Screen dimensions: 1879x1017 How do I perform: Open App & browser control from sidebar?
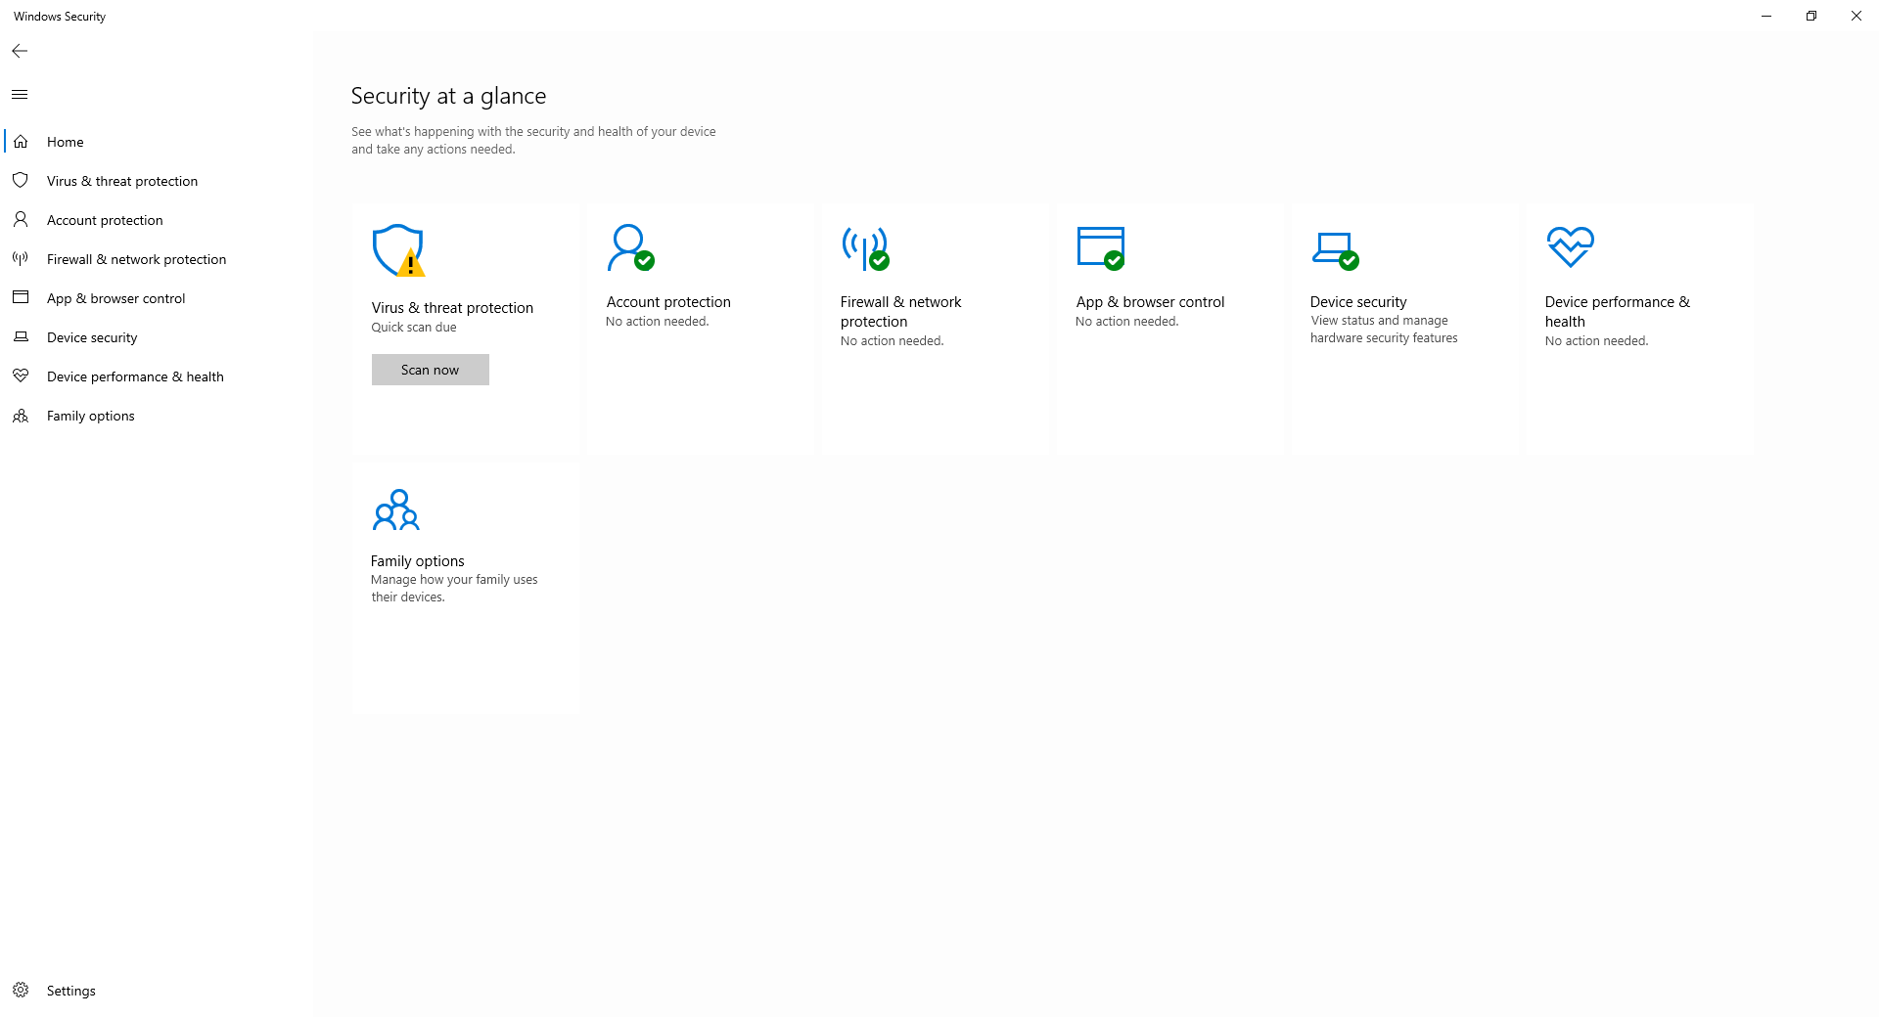click(115, 298)
